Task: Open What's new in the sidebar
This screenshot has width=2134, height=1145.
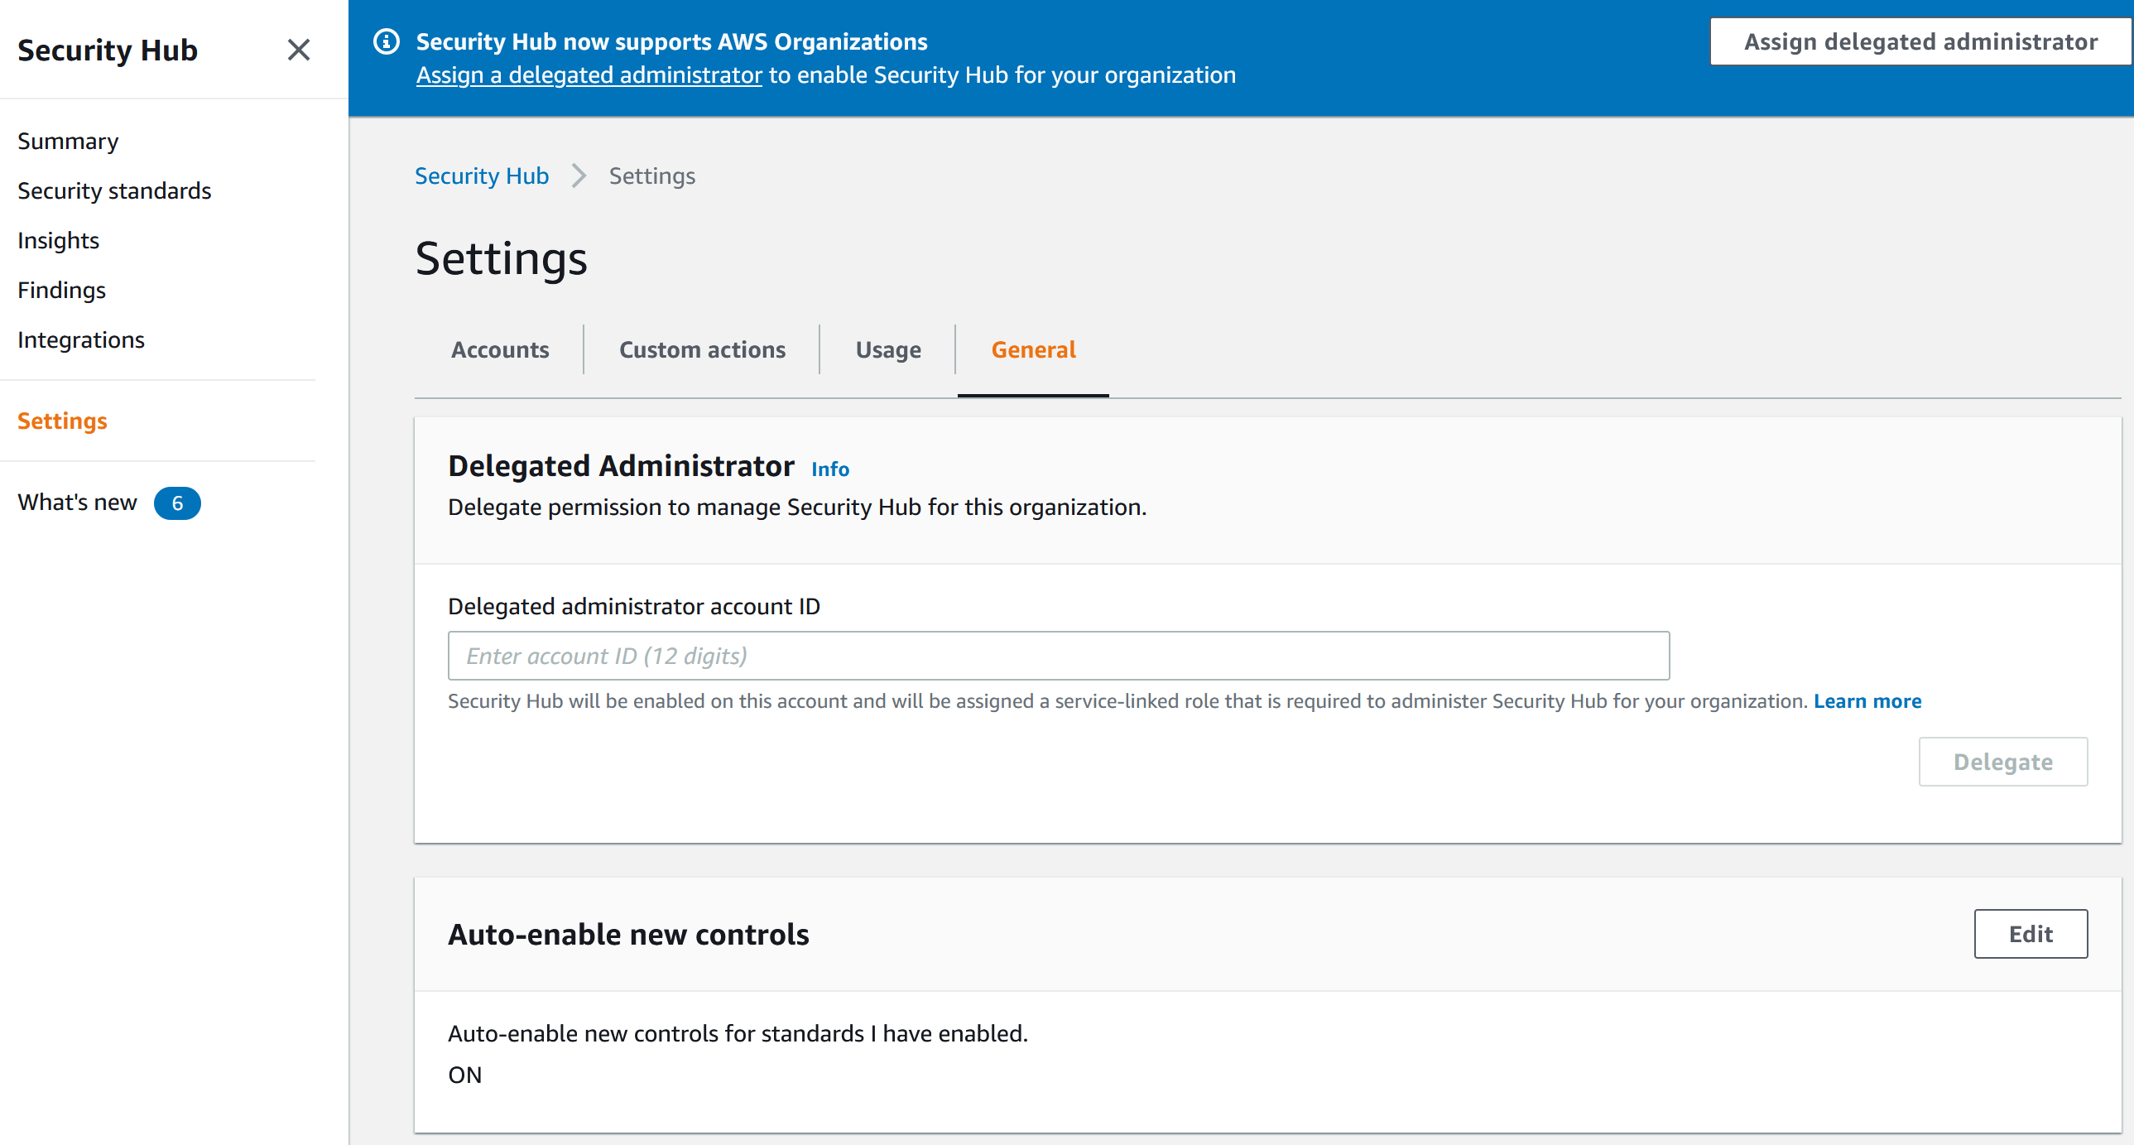Action: [x=77, y=502]
